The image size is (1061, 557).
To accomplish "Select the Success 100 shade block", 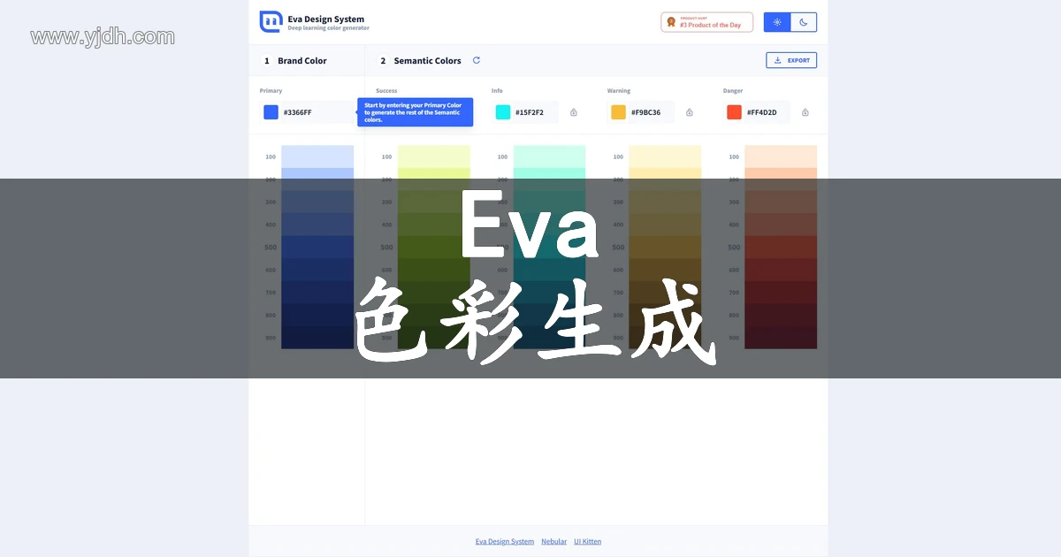I will [x=433, y=156].
